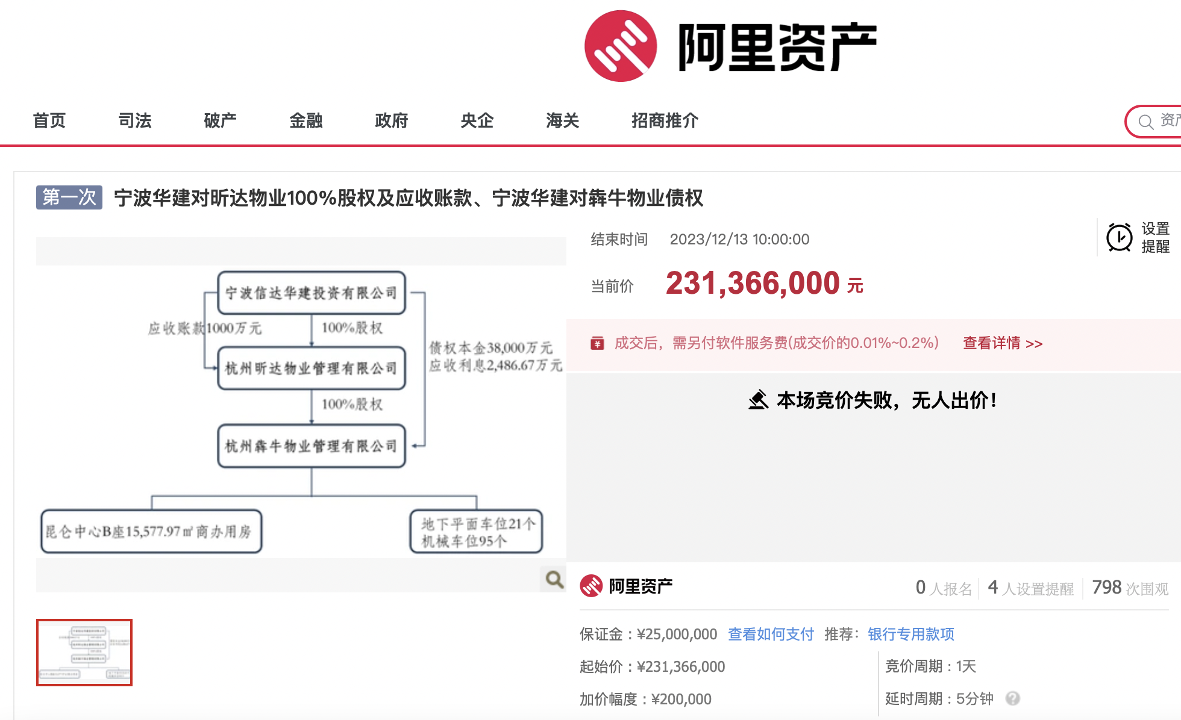Viewport: 1181px width, 720px height.
Task: Open the 海关 nav item
Action: pyautogui.click(x=563, y=120)
